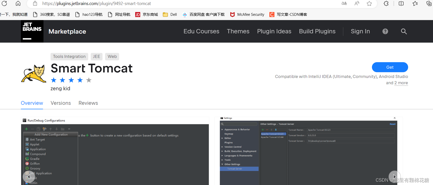The image size is (433, 185).
Task: Open the Dell bookmarks folder
Action: [170, 15]
